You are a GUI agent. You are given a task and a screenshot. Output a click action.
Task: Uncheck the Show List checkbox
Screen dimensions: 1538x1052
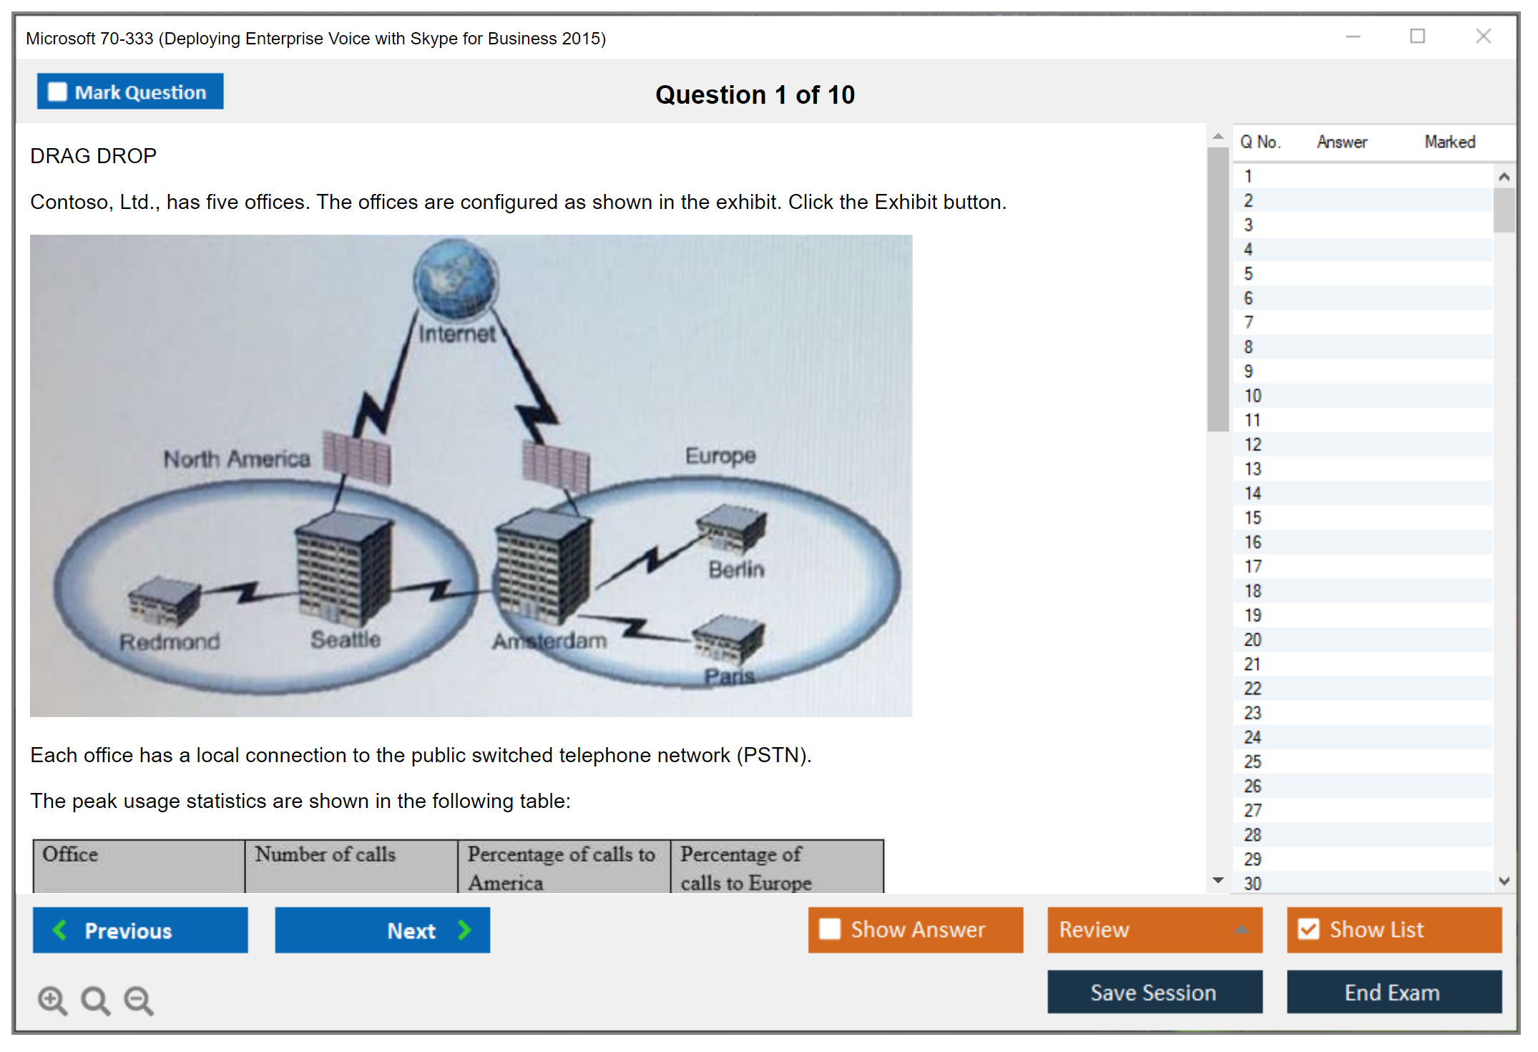[x=1308, y=929]
